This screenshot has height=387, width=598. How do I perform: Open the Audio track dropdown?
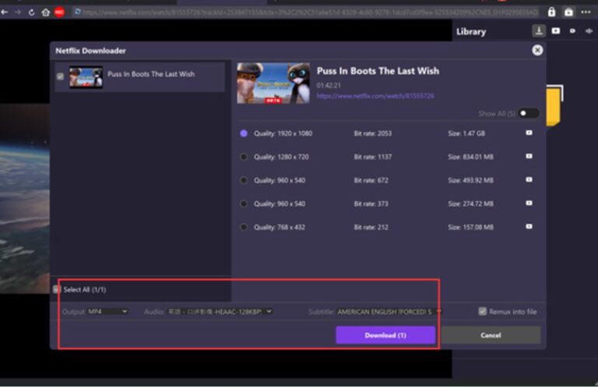click(220, 311)
